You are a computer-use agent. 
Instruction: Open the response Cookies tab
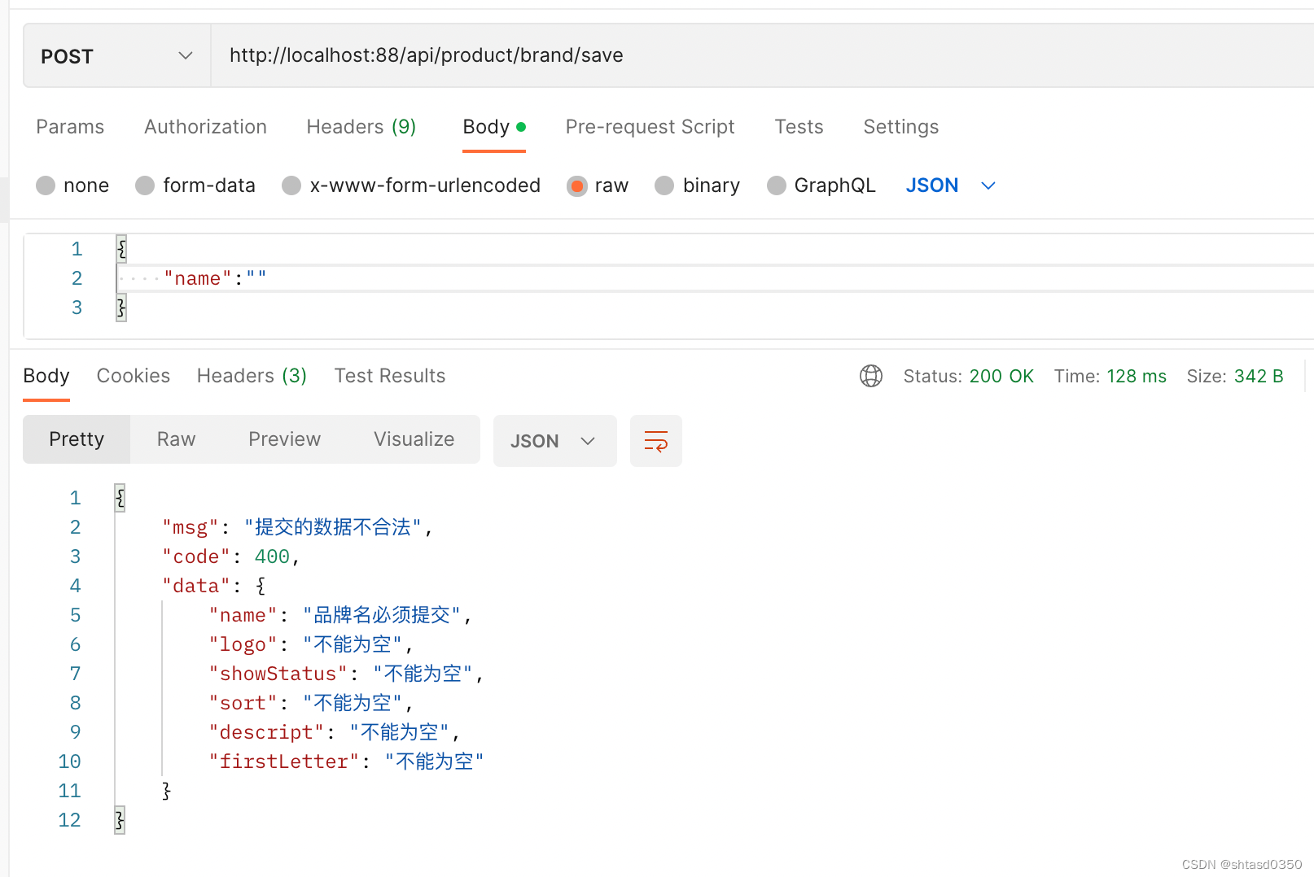(x=133, y=376)
